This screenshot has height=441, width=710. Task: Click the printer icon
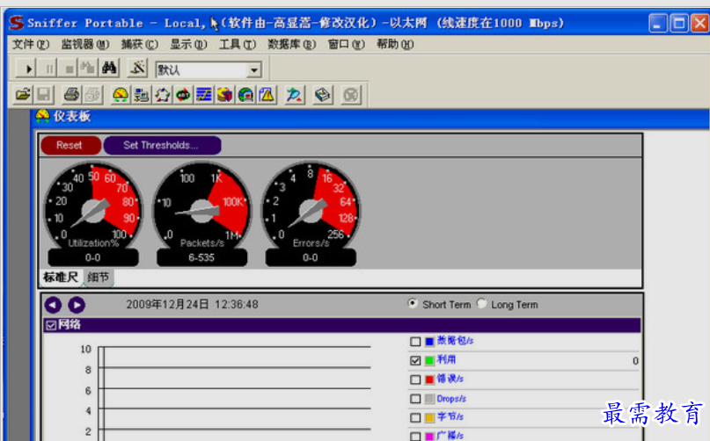[71, 95]
